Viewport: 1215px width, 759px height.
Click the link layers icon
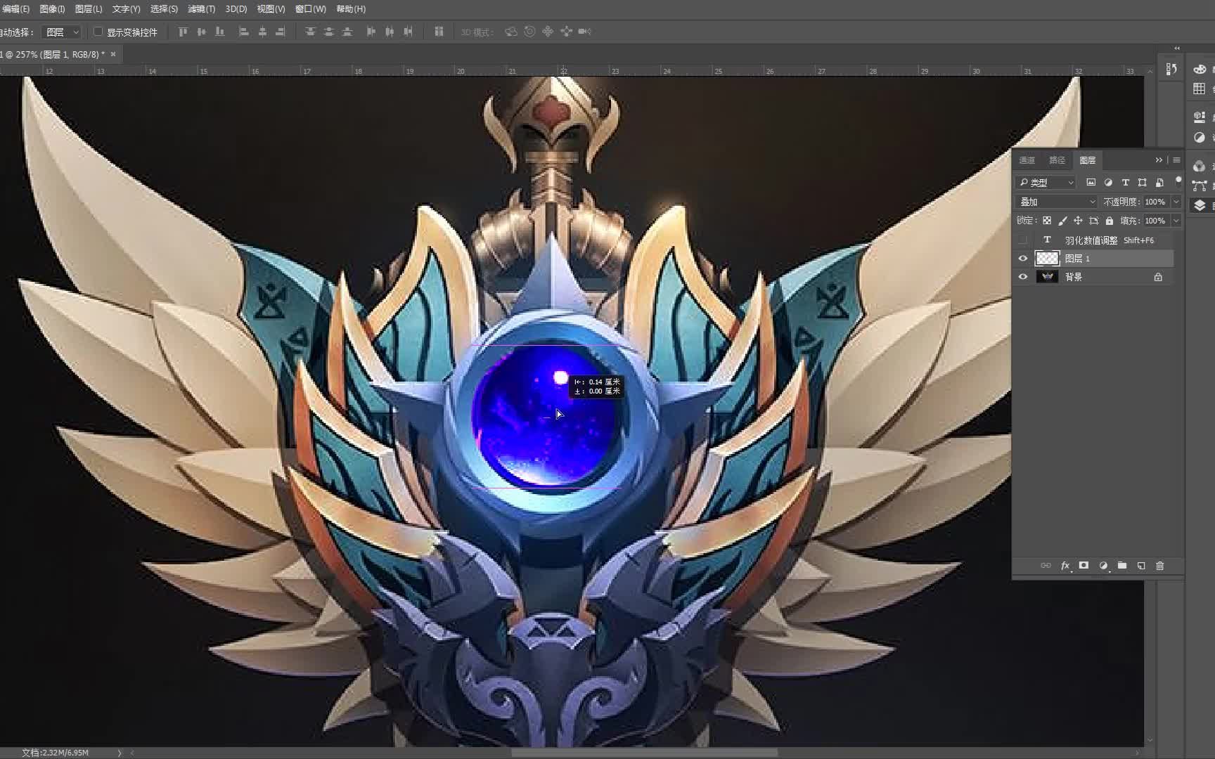click(1046, 566)
